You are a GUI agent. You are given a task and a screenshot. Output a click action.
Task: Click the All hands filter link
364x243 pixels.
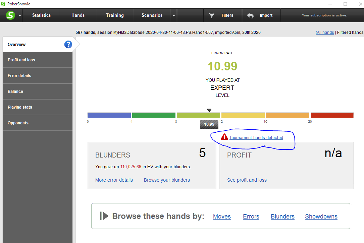[x=325, y=33]
